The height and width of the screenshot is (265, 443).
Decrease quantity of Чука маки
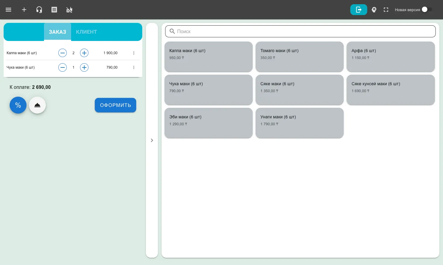point(62,67)
